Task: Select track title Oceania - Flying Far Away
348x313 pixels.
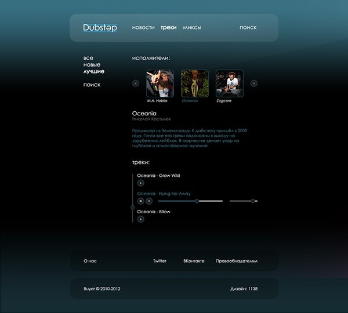Action: click(x=164, y=194)
